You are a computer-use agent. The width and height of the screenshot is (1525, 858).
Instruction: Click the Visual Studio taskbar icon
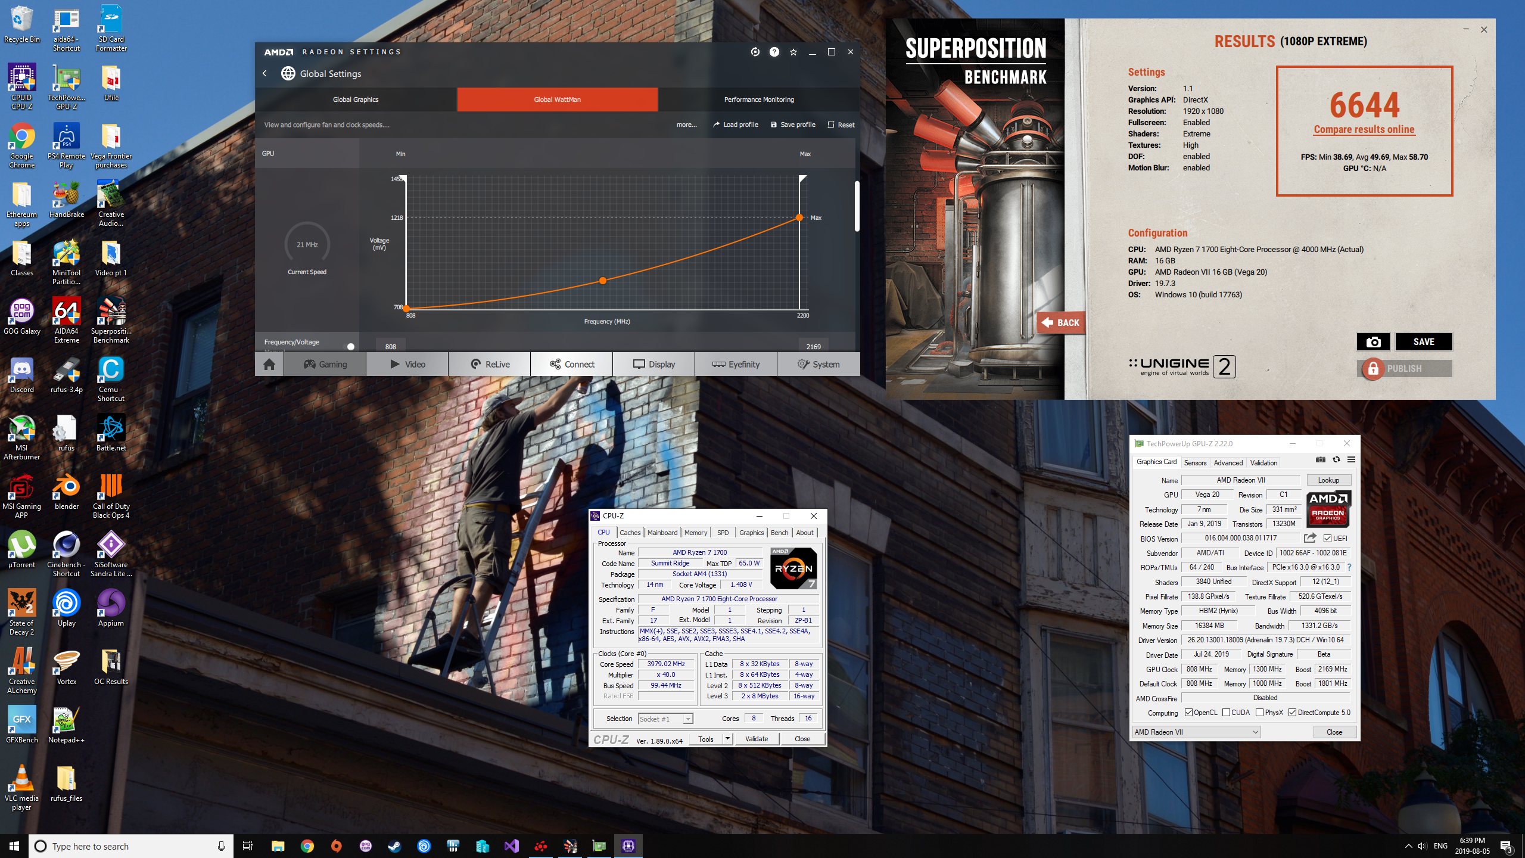511,846
